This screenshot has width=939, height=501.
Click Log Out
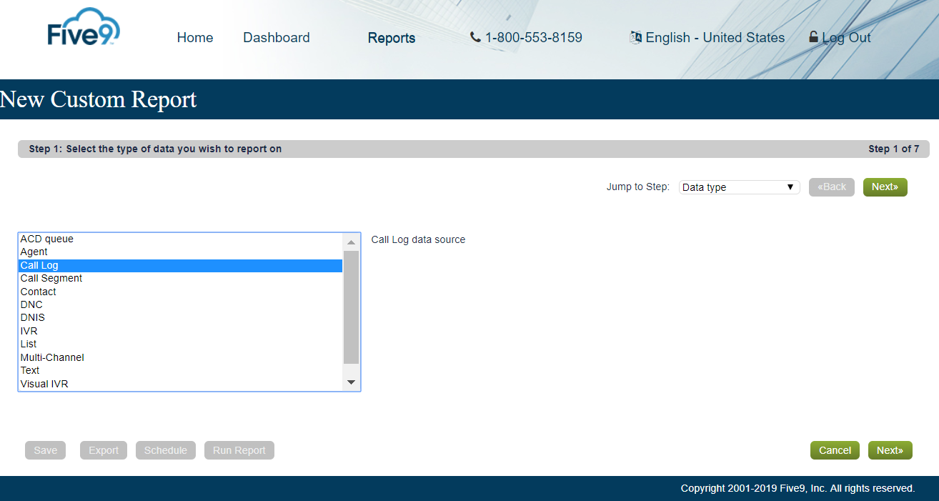845,37
